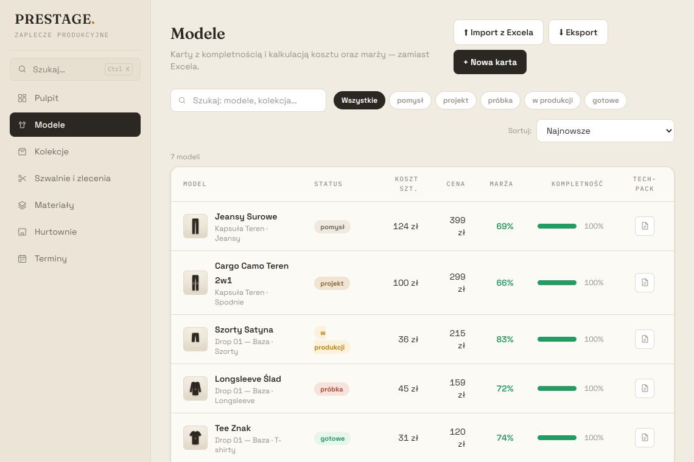Click the gotowe badge on Tee Znak row

332,438
